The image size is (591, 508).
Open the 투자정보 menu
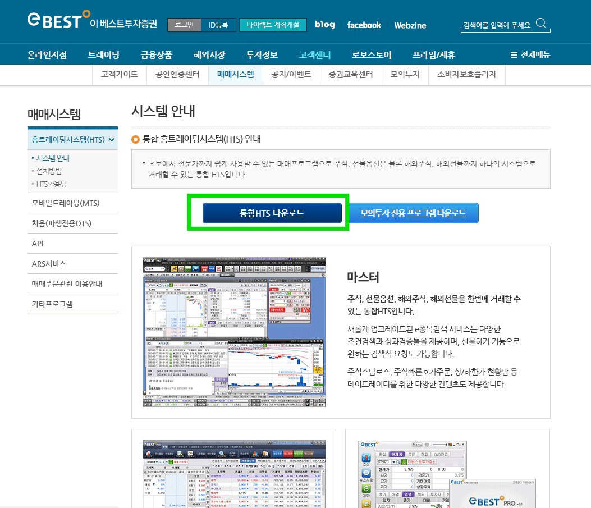(262, 55)
